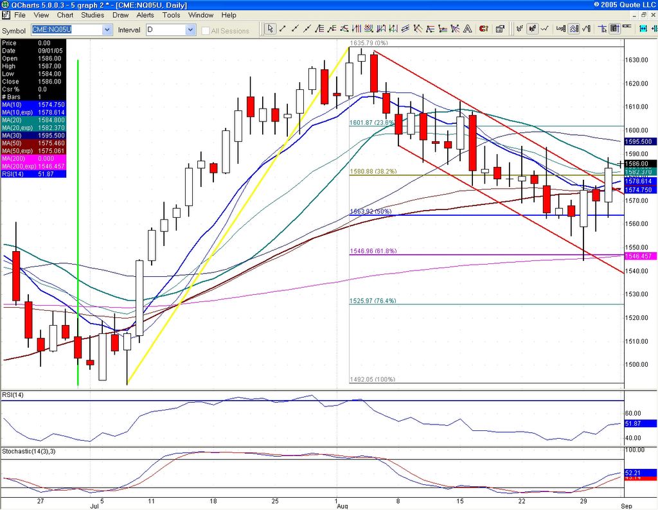Click the cyan compress-bars icon
This screenshot has width=658, height=510.
pyautogui.click(x=643, y=28)
